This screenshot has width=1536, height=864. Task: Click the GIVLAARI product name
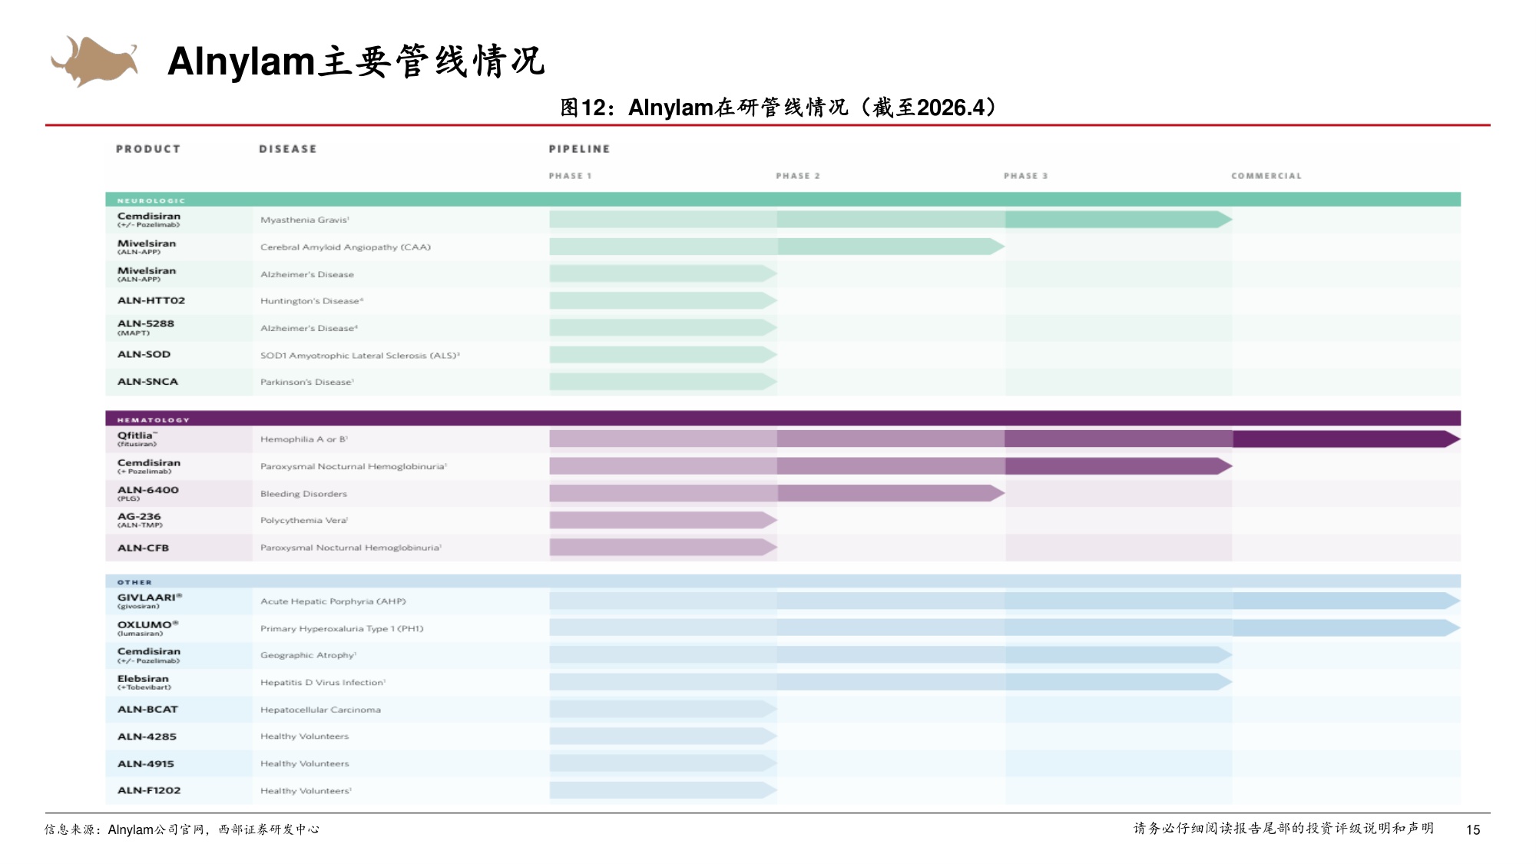point(150,598)
